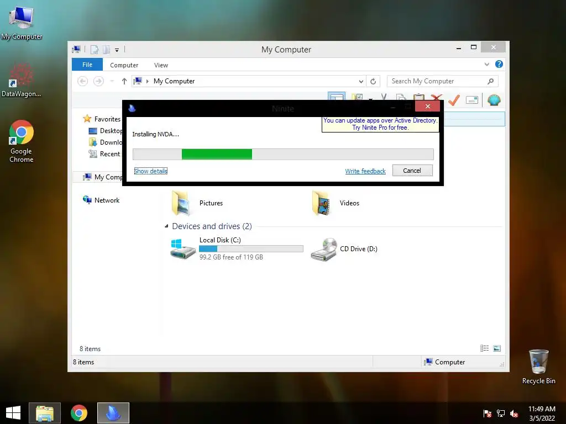Screen dimensions: 566x424
Task: Click the Local Disk (C:) usage bar
Action: click(x=251, y=249)
